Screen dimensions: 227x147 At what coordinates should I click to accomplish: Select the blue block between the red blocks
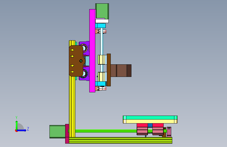click(x=150, y=125)
